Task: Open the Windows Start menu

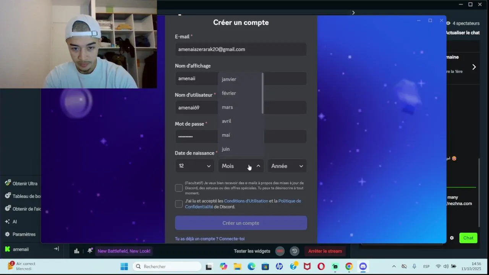Action: 124,267
